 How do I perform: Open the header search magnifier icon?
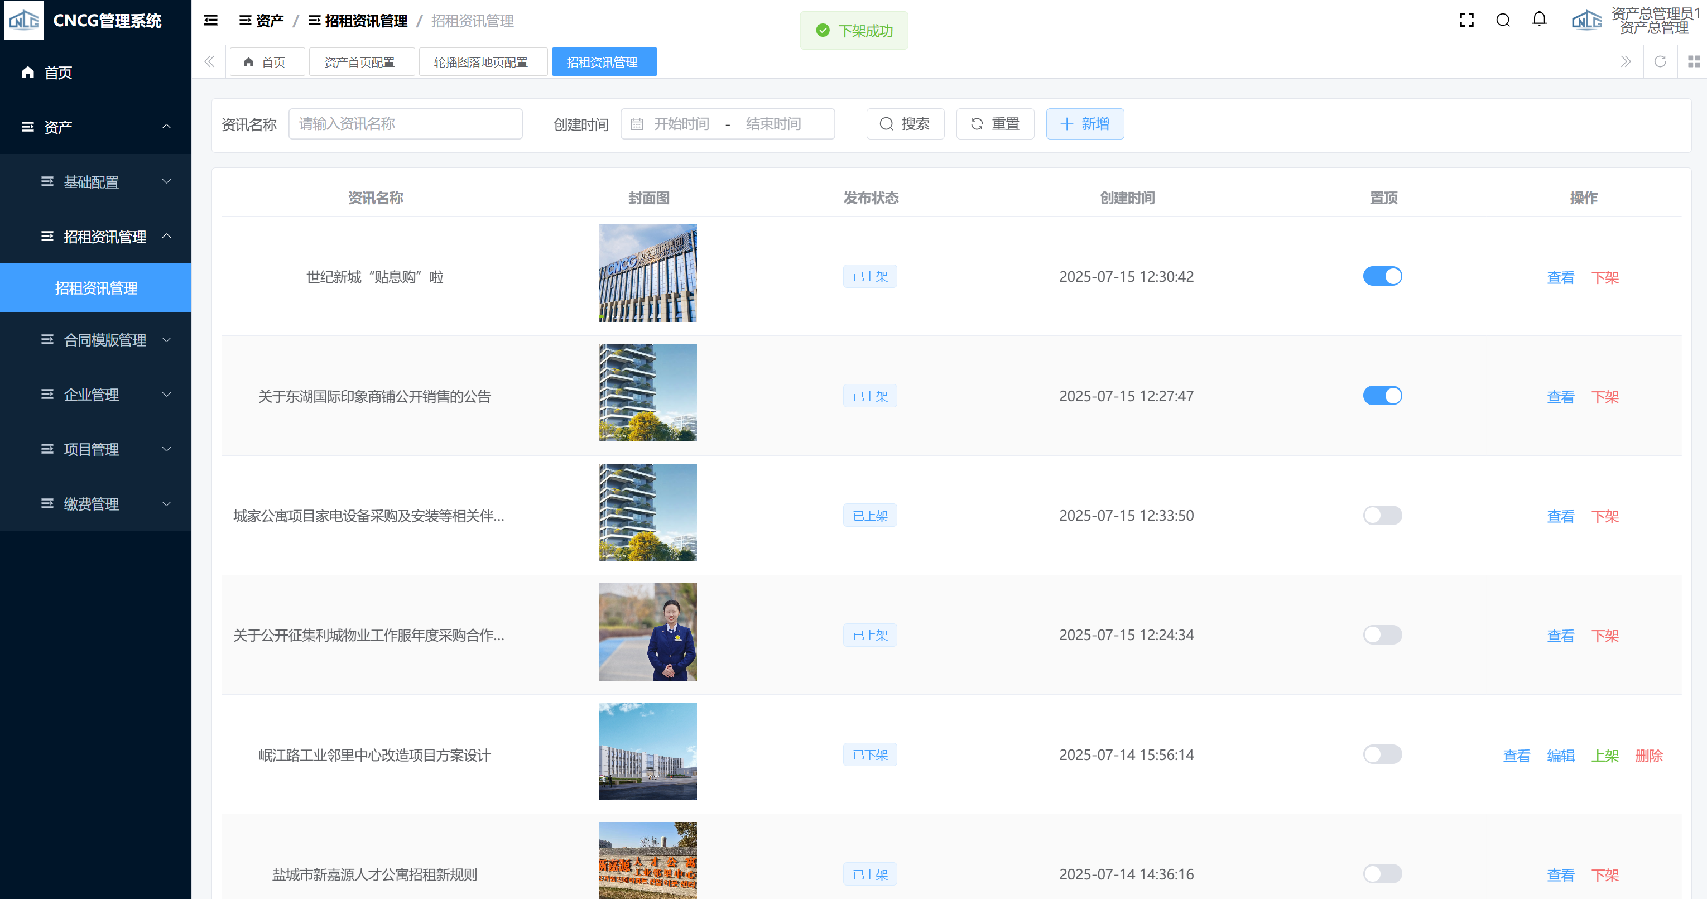point(1503,21)
